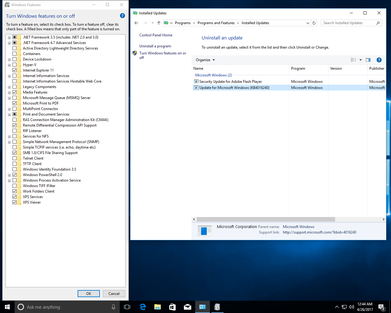The image size is (391, 313).
Task: Toggle Work Folders Client checkbox
Action: [14, 191]
